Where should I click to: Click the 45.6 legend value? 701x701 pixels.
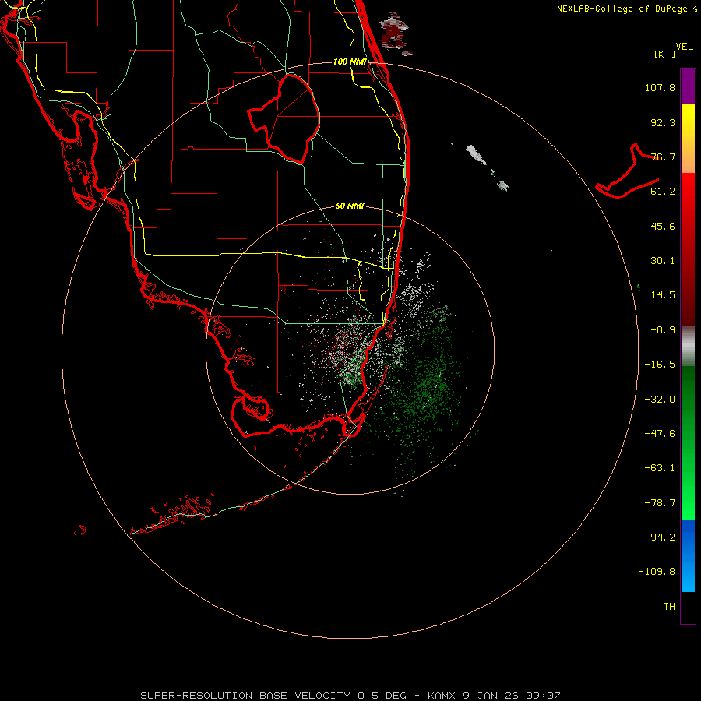[x=663, y=226]
